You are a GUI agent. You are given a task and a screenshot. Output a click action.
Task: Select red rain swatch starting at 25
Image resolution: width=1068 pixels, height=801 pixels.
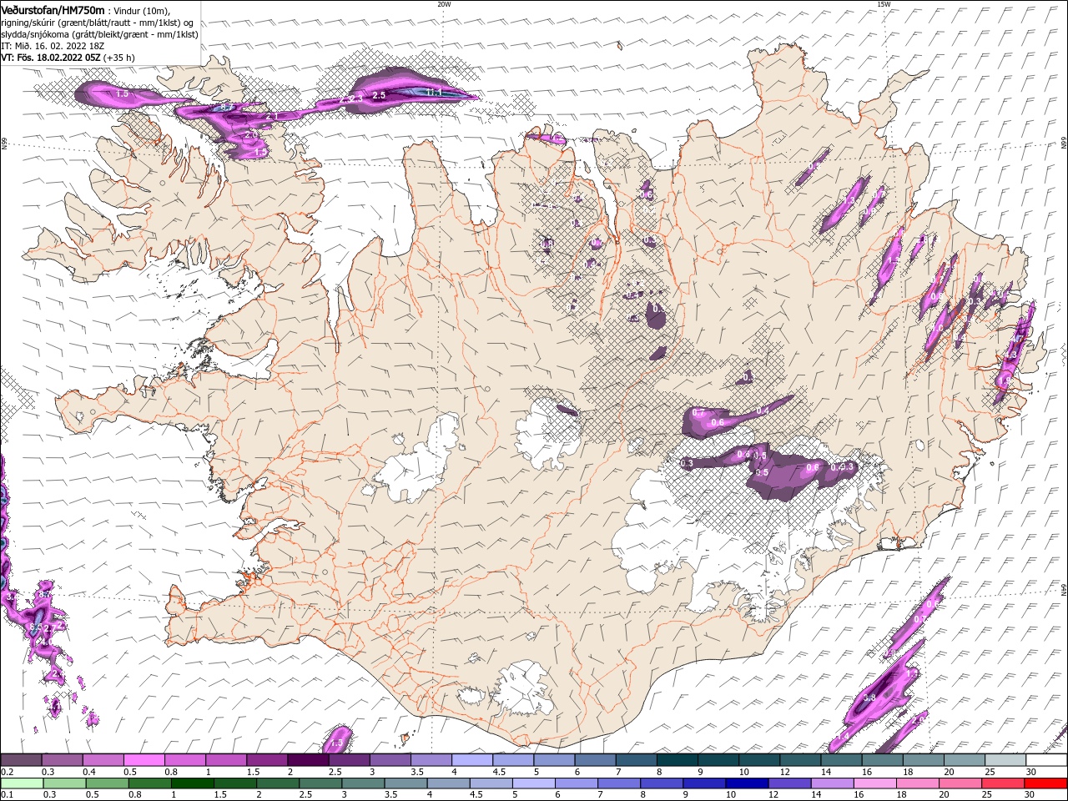[1001, 783]
